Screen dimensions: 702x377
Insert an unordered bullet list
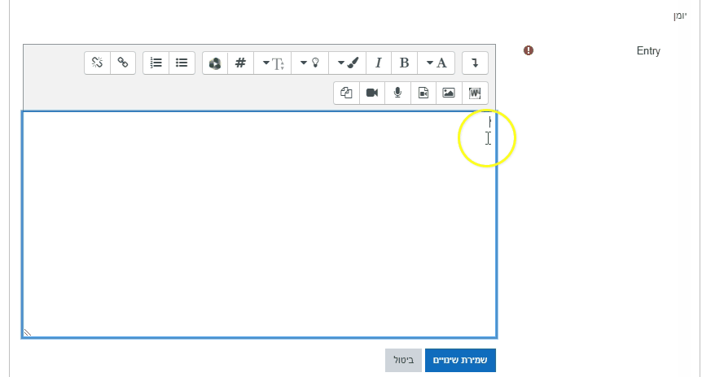(x=182, y=63)
